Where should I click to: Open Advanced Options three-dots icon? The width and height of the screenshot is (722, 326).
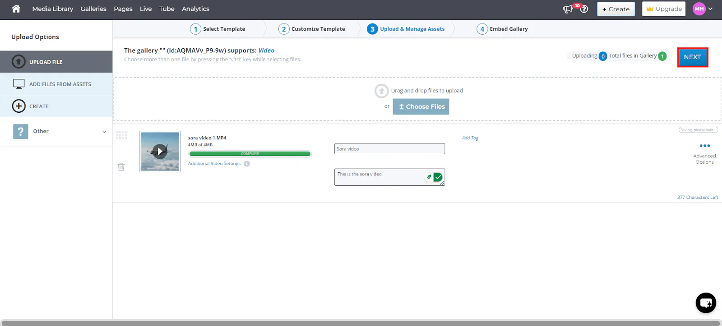pos(704,146)
